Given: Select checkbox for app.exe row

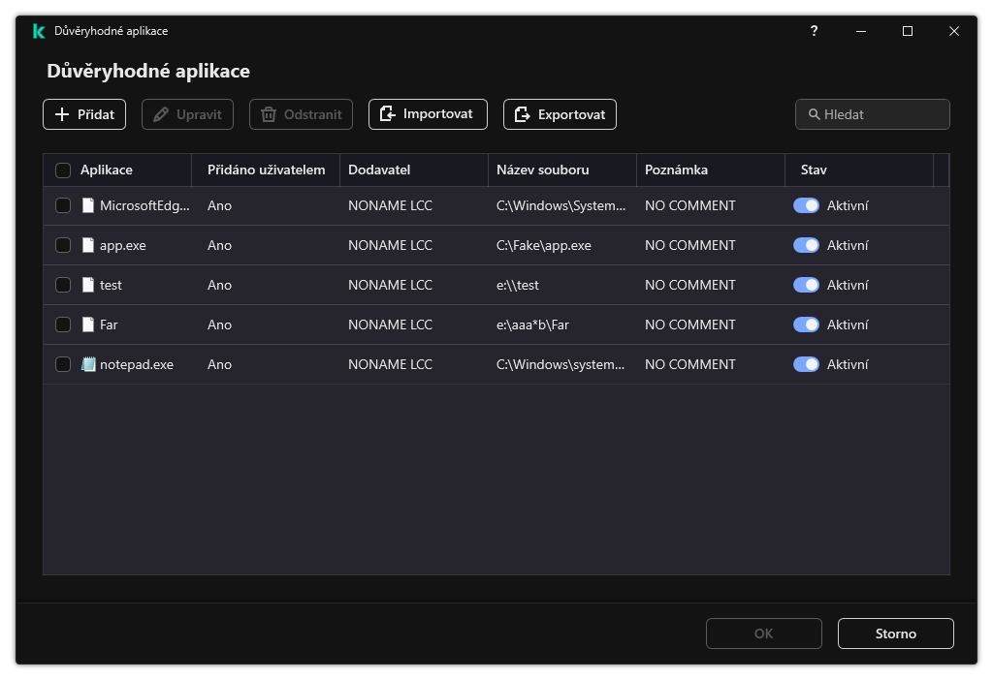Looking at the screenshot, I should (63, 245).
